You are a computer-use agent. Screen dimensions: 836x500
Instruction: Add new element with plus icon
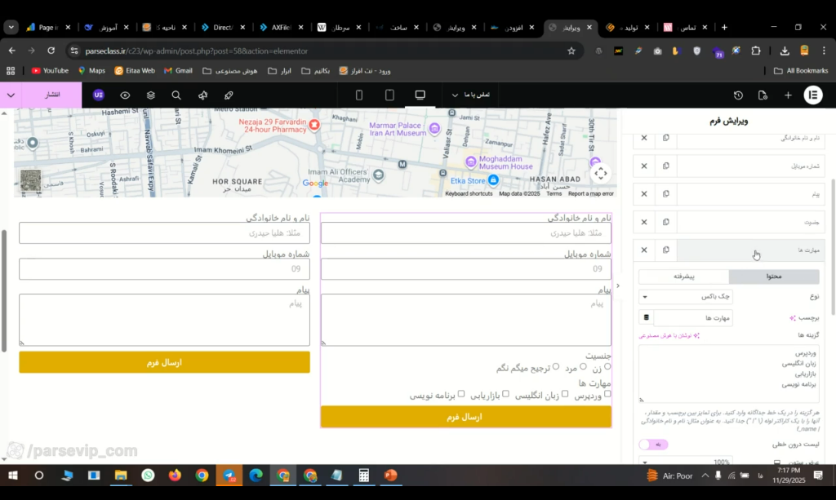[788, 95]
